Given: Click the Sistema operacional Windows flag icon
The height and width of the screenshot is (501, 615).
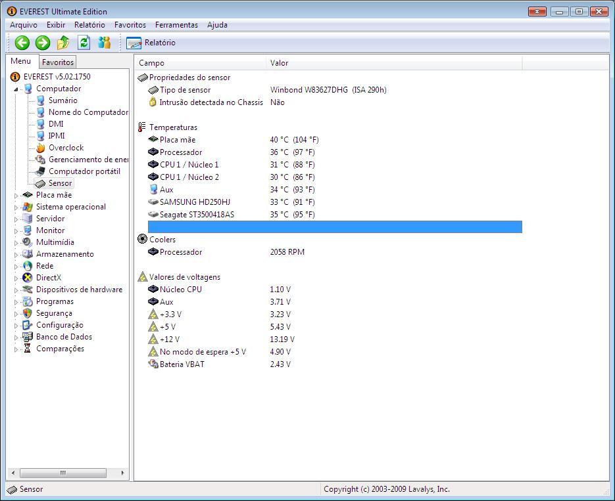Looking at the screenshot, I should (28, 207).
